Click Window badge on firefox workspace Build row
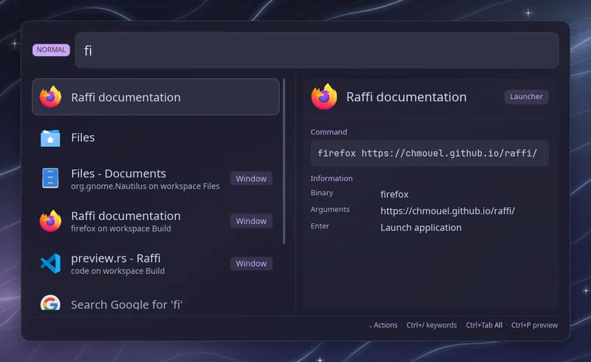The height and width of the screenshot is (362, 591). (251, 221)
